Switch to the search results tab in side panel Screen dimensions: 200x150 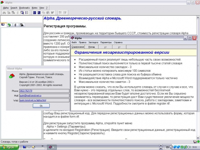click(x=21, y=25)
